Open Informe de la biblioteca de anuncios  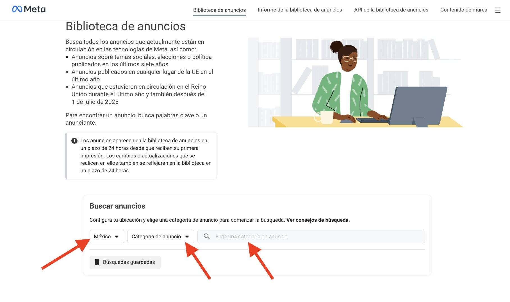[300, 10]
